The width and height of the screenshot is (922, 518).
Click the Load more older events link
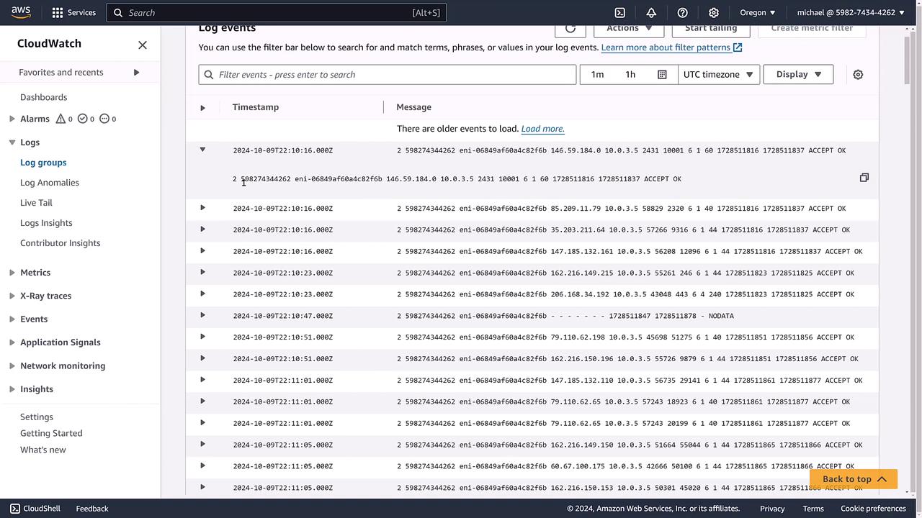[542, 129]
